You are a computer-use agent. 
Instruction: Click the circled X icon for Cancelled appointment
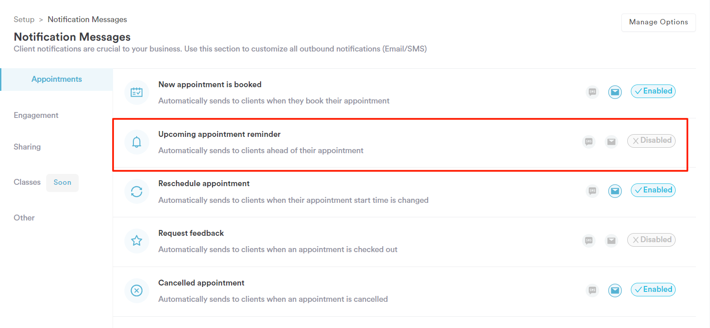137,291
